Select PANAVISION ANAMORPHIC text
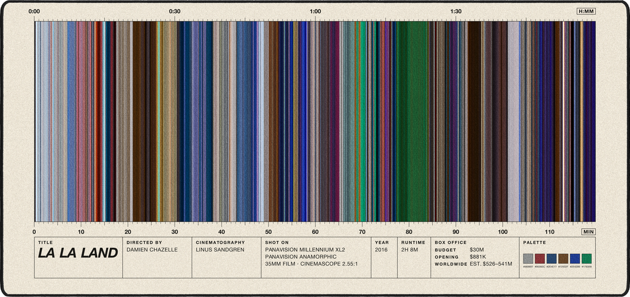The width and height of the screenshot is (630, 297). (x=301, y=257)
